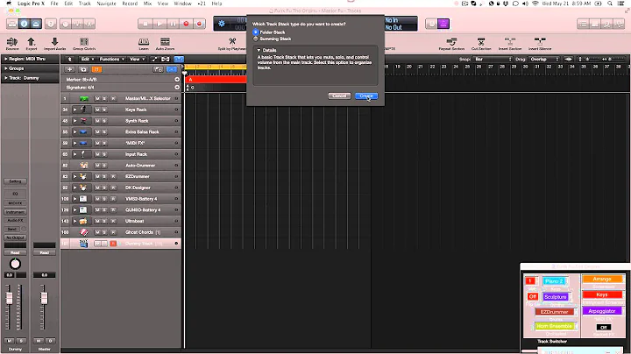The image size is (631, 354).
Task: Open the Snap Bar dropdown
Action: click(x=493, y=59)
